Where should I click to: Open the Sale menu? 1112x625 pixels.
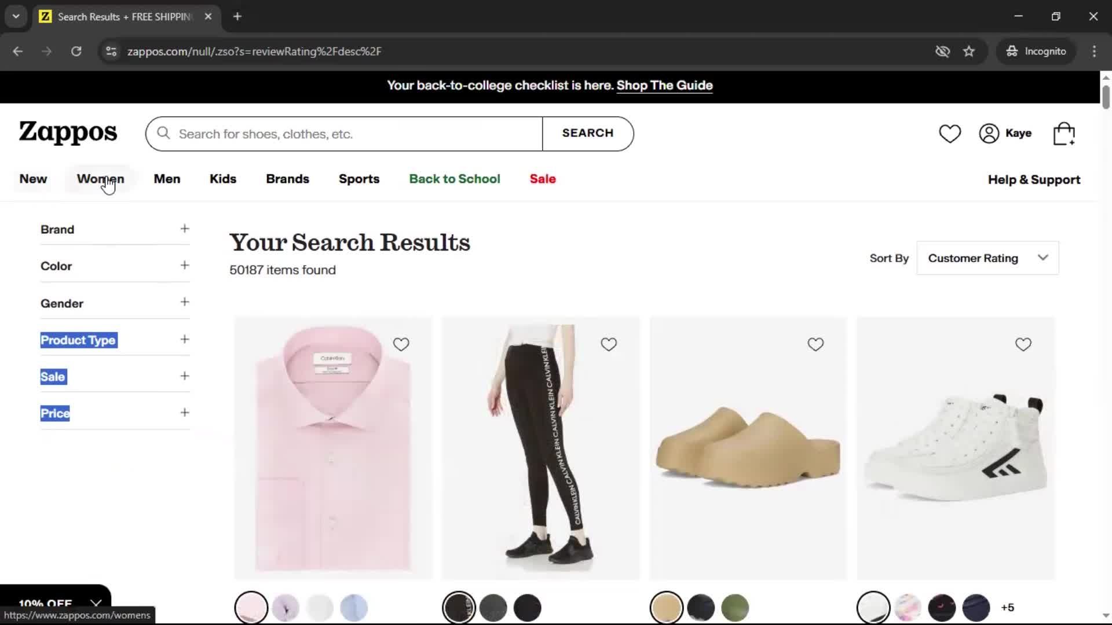[x=543, y=179]
